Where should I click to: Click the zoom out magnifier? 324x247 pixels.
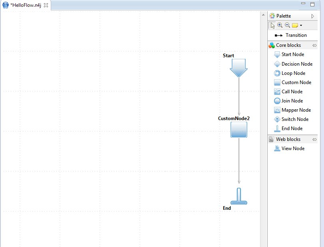tap(287, 25)
